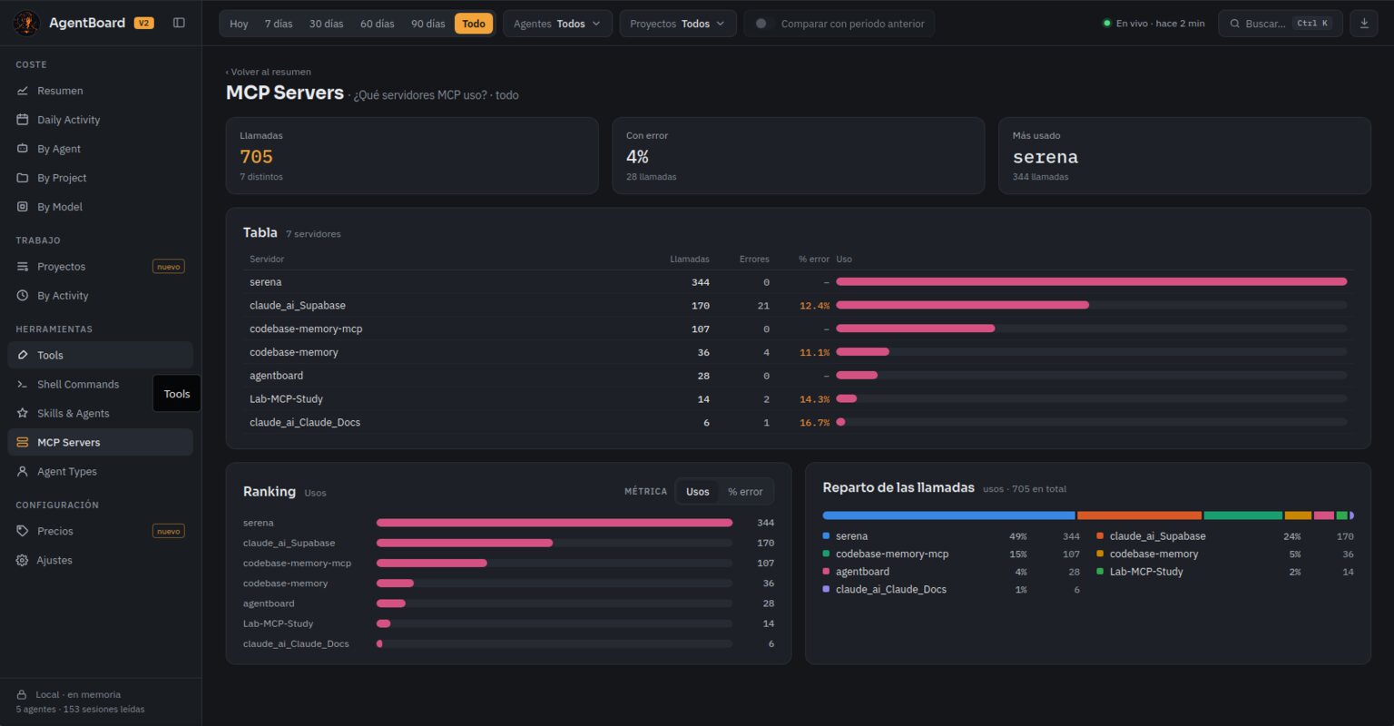
Task: Click the AgentBoard logo icon
Action: (x=26, y=23)
